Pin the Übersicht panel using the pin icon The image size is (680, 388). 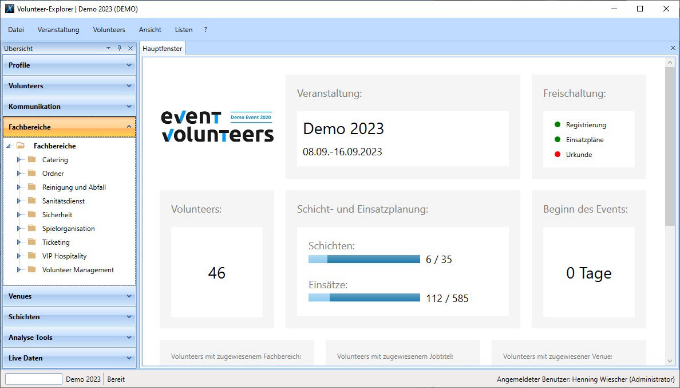point(119,48)
